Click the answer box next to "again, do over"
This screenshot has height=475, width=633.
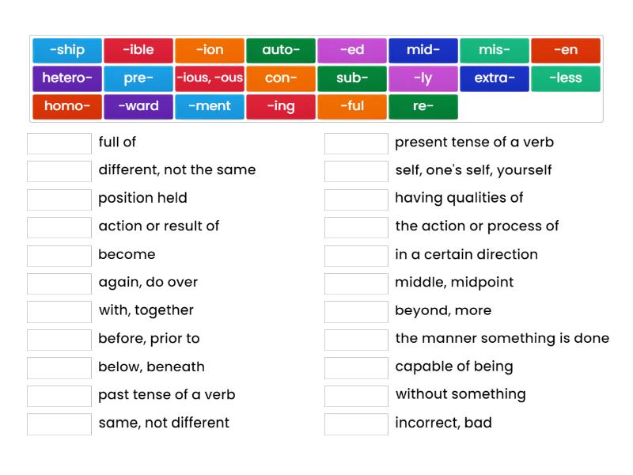tap(59, 283)
